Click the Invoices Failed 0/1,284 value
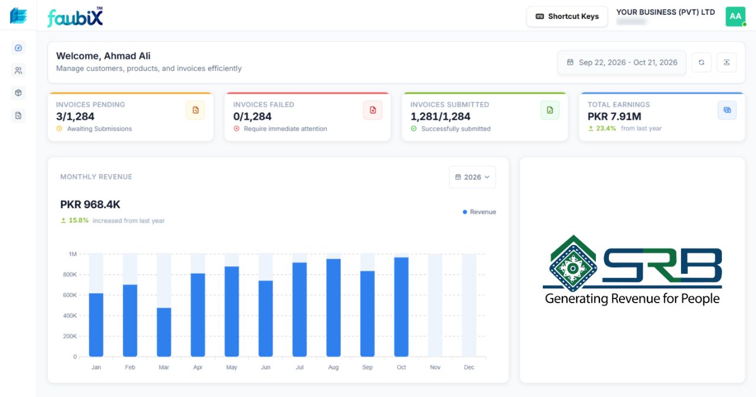Viewport: 756px width, 397px height. coord(252,117)
